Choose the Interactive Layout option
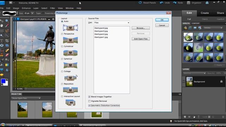 coord(62,96)
